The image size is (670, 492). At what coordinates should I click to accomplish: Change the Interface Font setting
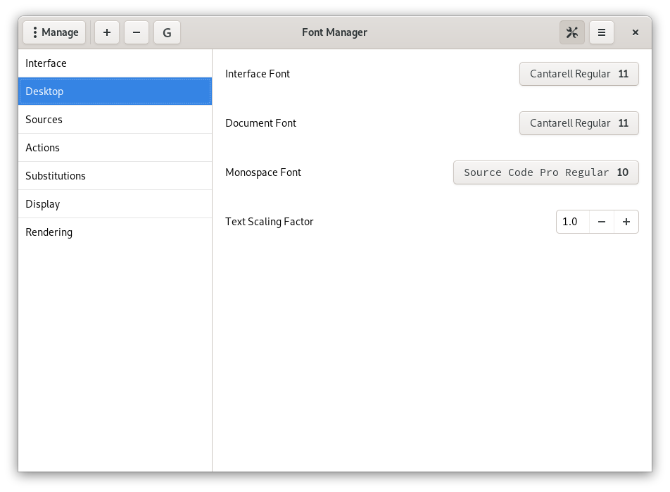tap(579, 74)
